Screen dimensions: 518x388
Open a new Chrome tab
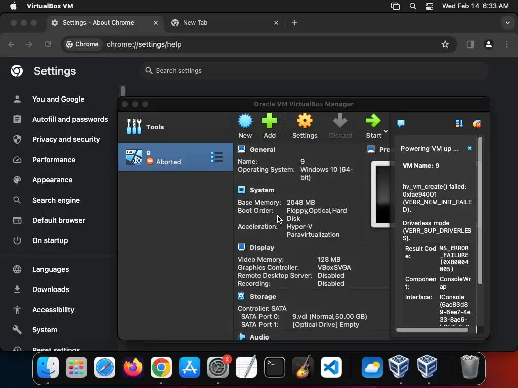[294, 23]
